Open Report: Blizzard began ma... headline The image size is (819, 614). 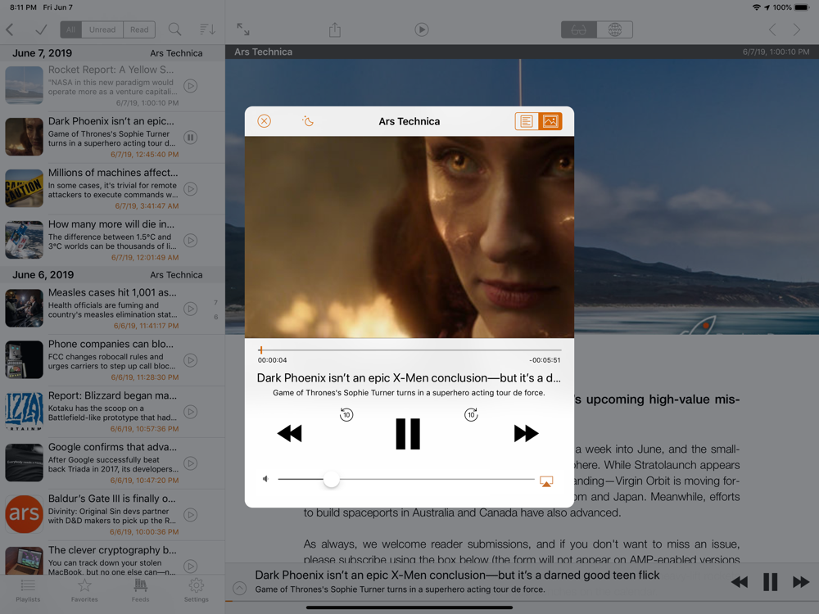pyautogui.click(x=112, y=395)
